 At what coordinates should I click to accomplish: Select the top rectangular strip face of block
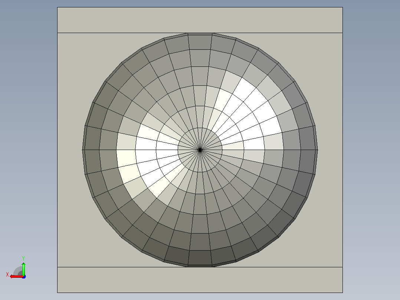pos(200,20)
